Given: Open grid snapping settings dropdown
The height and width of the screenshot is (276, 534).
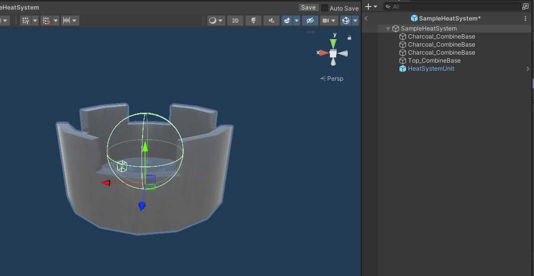Looking at the screenshot, I should click(x=56, y=21).
